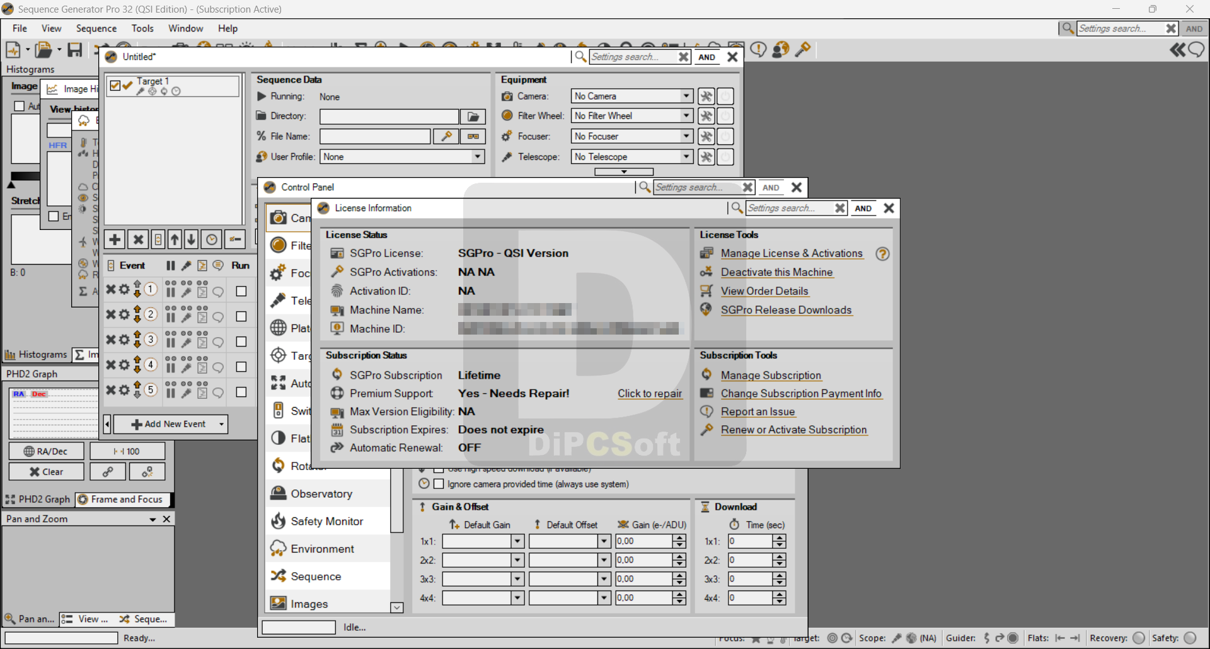Screen dimensions: 1210x649
Task: Click the top toolbar key icon
Action: coord(803,49)
